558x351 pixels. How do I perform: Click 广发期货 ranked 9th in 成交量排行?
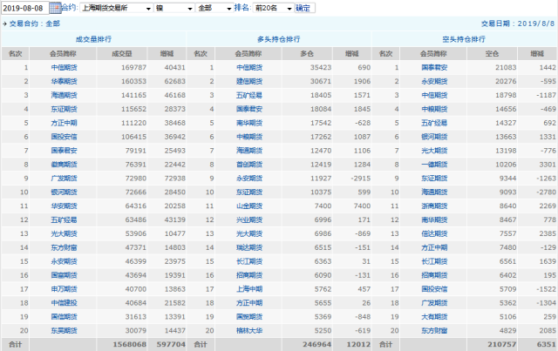64,179
